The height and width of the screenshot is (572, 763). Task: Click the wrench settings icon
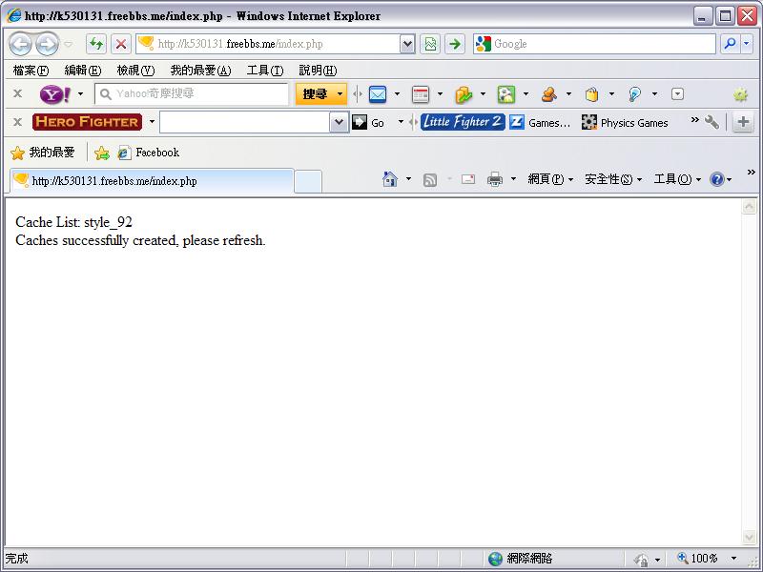tap(711, 122)
